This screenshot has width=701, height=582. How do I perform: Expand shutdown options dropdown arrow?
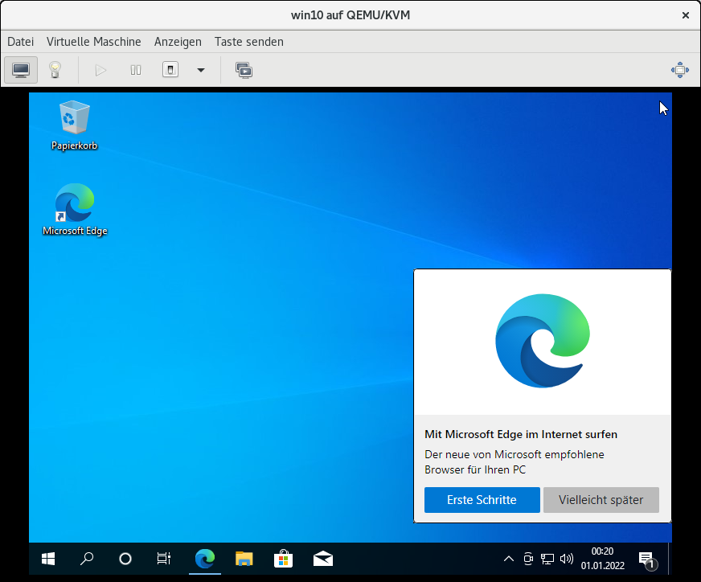pyautogui.click(x=201, y=70)
